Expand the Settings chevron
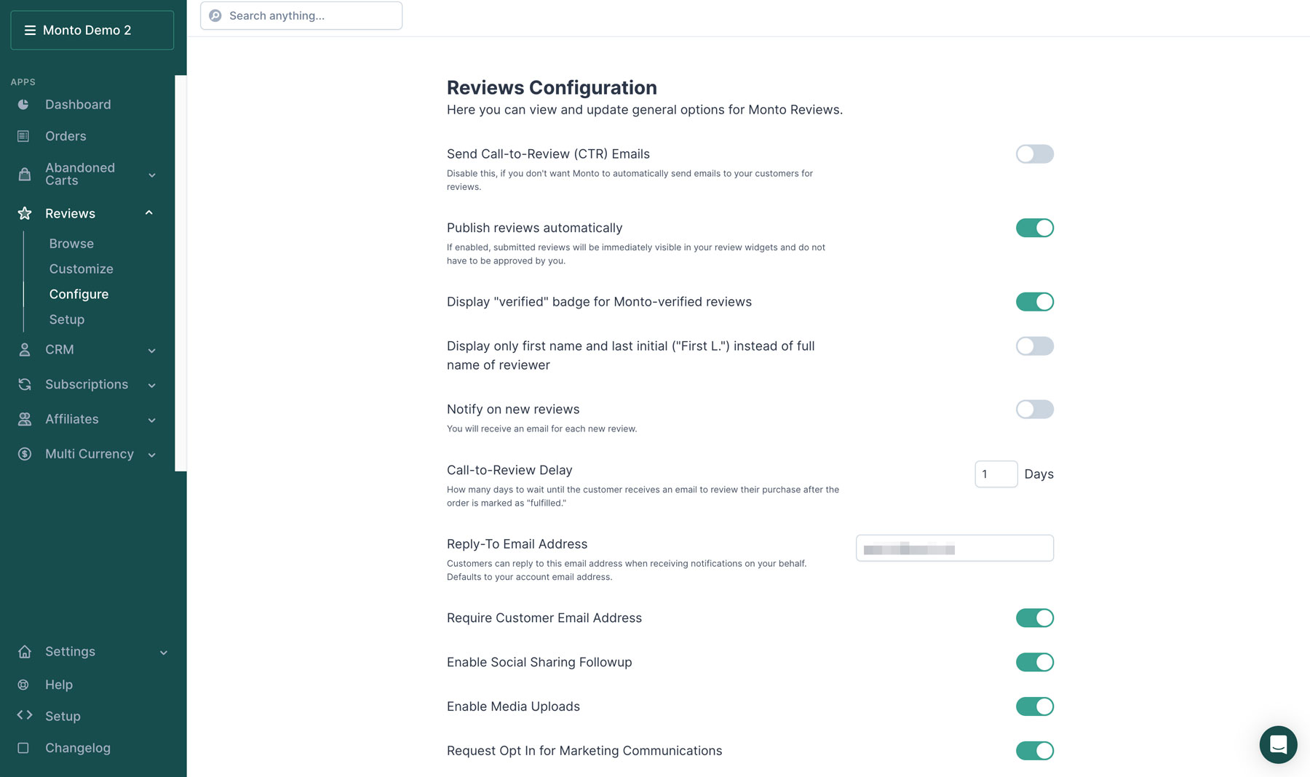This screenshot has width=1310, height=777. tap(164, 653)
